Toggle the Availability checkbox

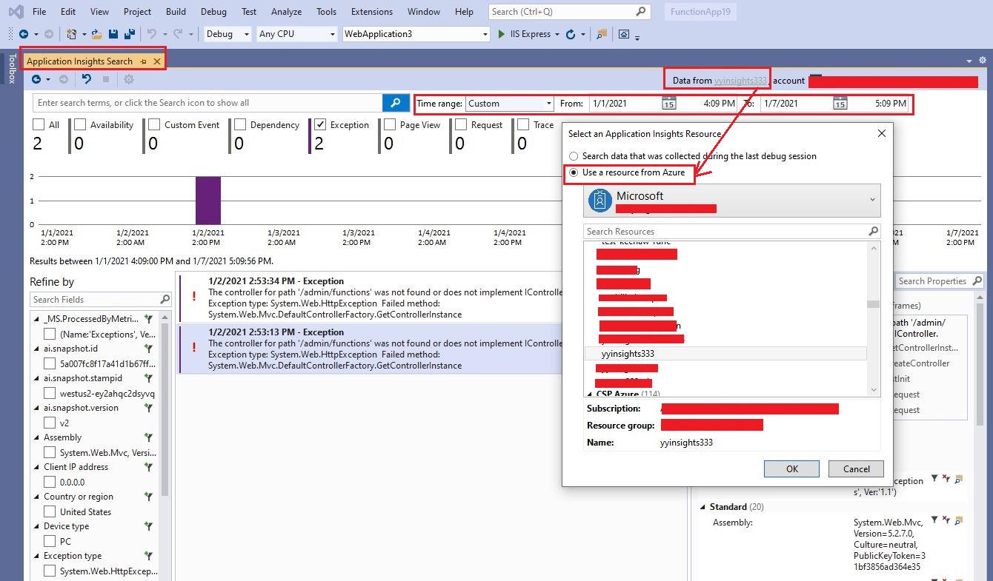(80, 125)
